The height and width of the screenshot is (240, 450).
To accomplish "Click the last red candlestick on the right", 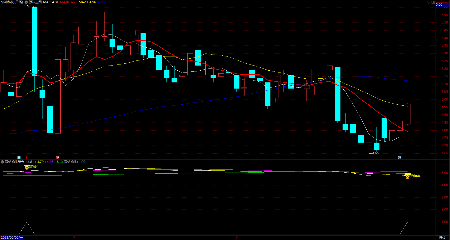I will [x=408, y=114].
